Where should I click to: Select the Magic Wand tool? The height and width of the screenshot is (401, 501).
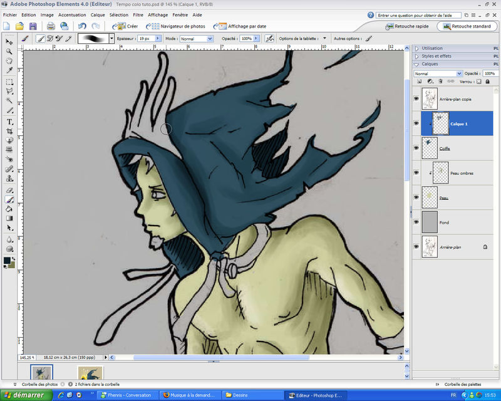(x=9, y=101)
